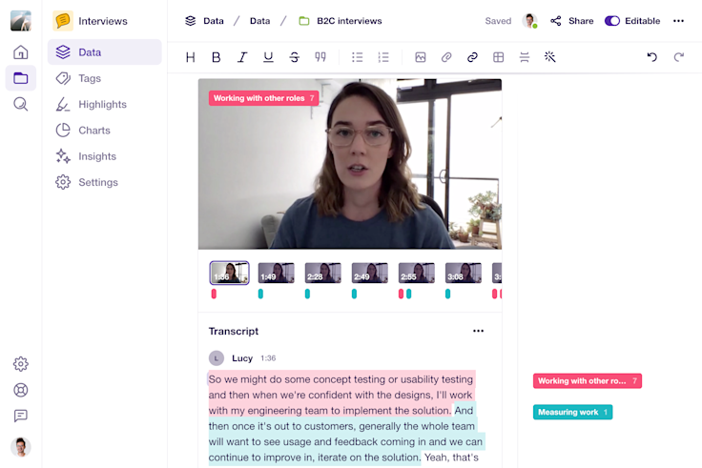Open the help lifebuoy icon
Image resolution: width=702 pixels, height=468 pixels.
point(21,390)
